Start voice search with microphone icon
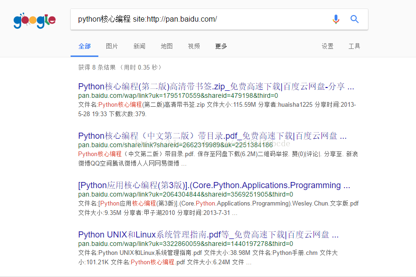This screenshot has width=416, height=277. pyautogui.click(x=336, y=19)
